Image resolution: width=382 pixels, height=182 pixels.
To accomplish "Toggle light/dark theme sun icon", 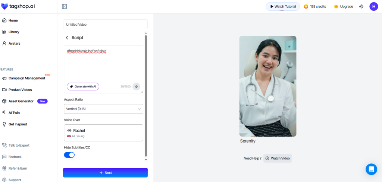I will click(361, 6).
